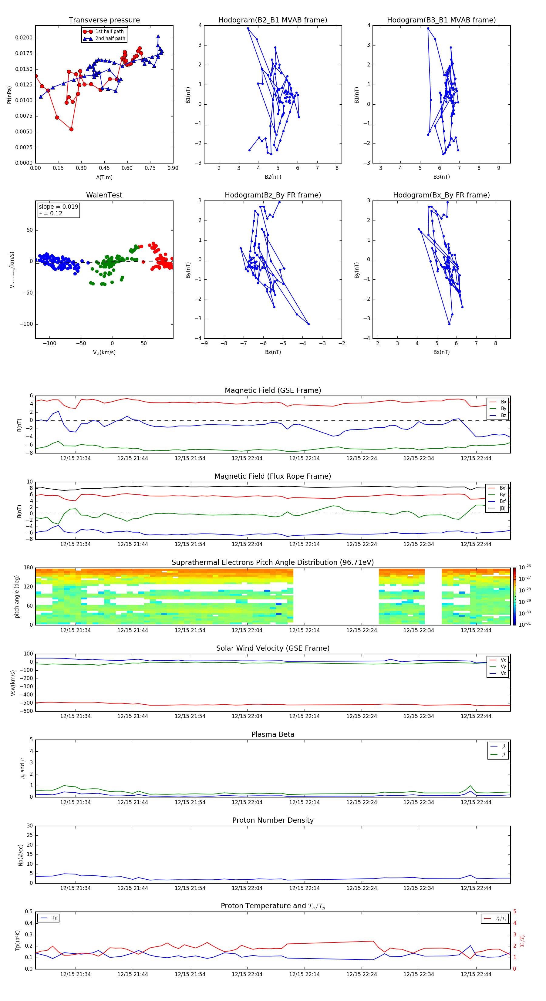Click the 'V_A(km/s)' axis label in WalenTest
546x1001 pixels.
coord(104,352)
